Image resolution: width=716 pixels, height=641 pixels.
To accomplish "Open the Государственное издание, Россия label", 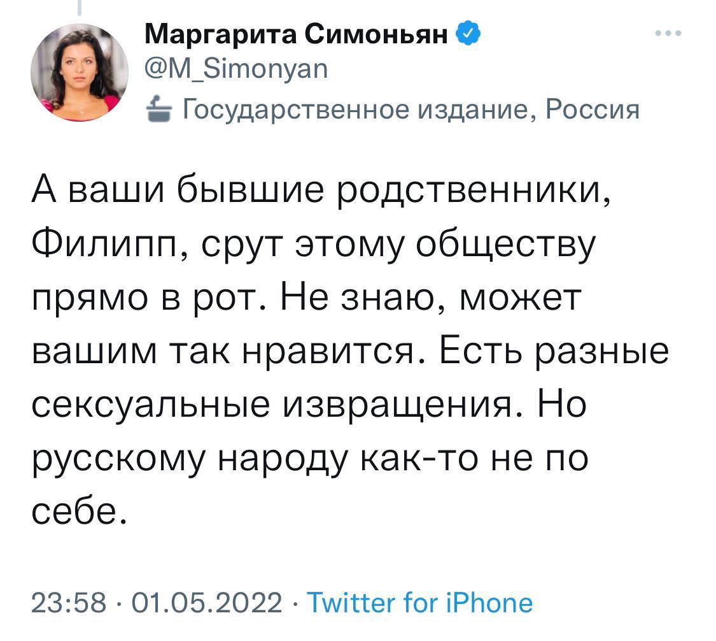I will tap(411, 109).
